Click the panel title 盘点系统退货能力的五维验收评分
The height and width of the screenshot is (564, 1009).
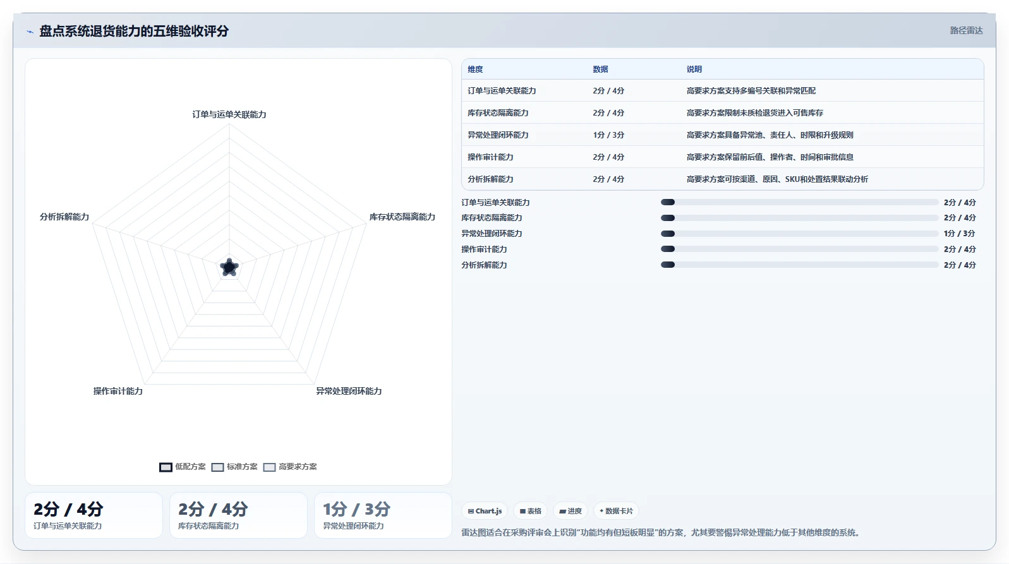(134, 31)
